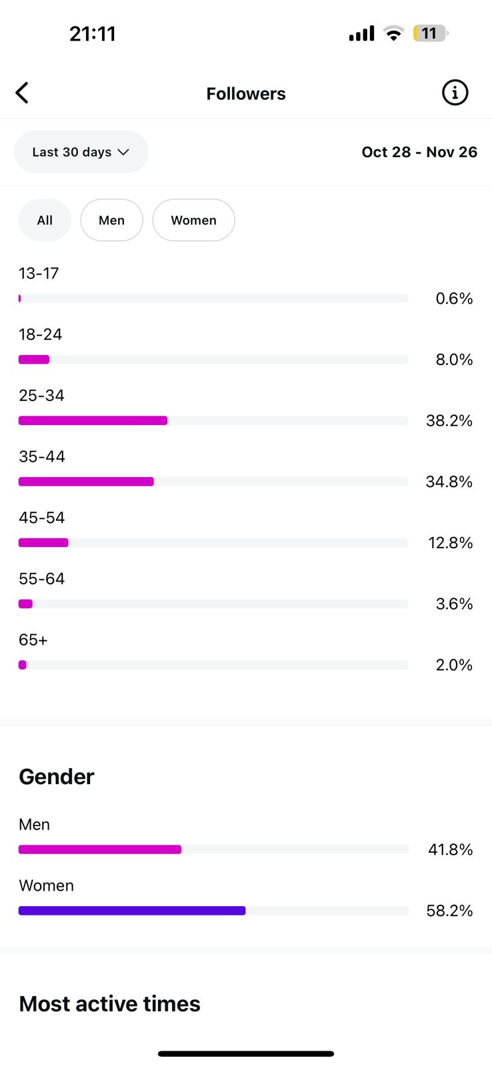492x1066 pixels.
Task: Tap the 21:11 status bar clock
Action: point(93,34)
